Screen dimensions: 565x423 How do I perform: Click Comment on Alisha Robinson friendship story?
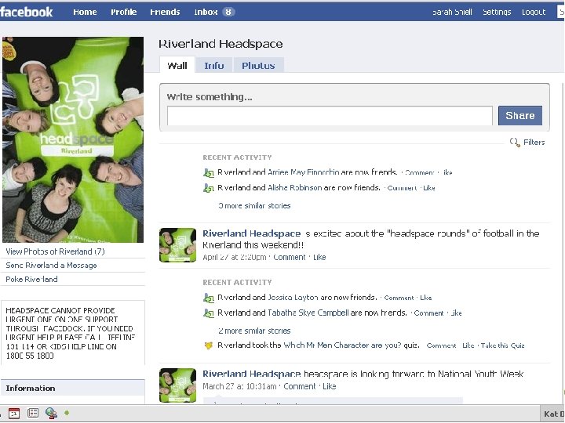(402, 188)
